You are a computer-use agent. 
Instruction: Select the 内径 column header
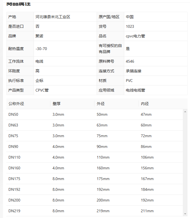click(x=145, y=104)
